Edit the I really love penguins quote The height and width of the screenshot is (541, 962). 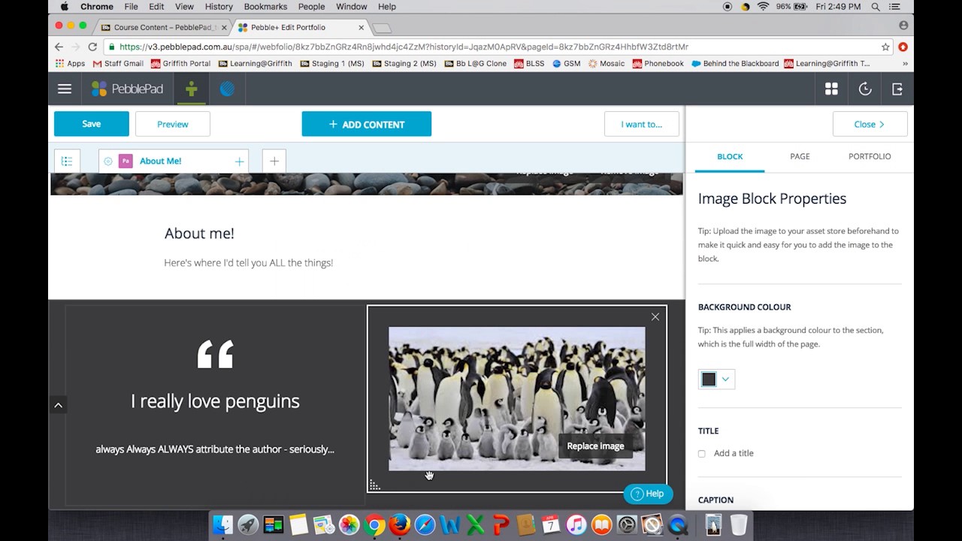pos(215,400)
